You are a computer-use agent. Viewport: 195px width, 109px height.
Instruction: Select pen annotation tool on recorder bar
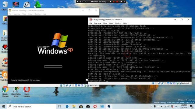click(110, 2)
